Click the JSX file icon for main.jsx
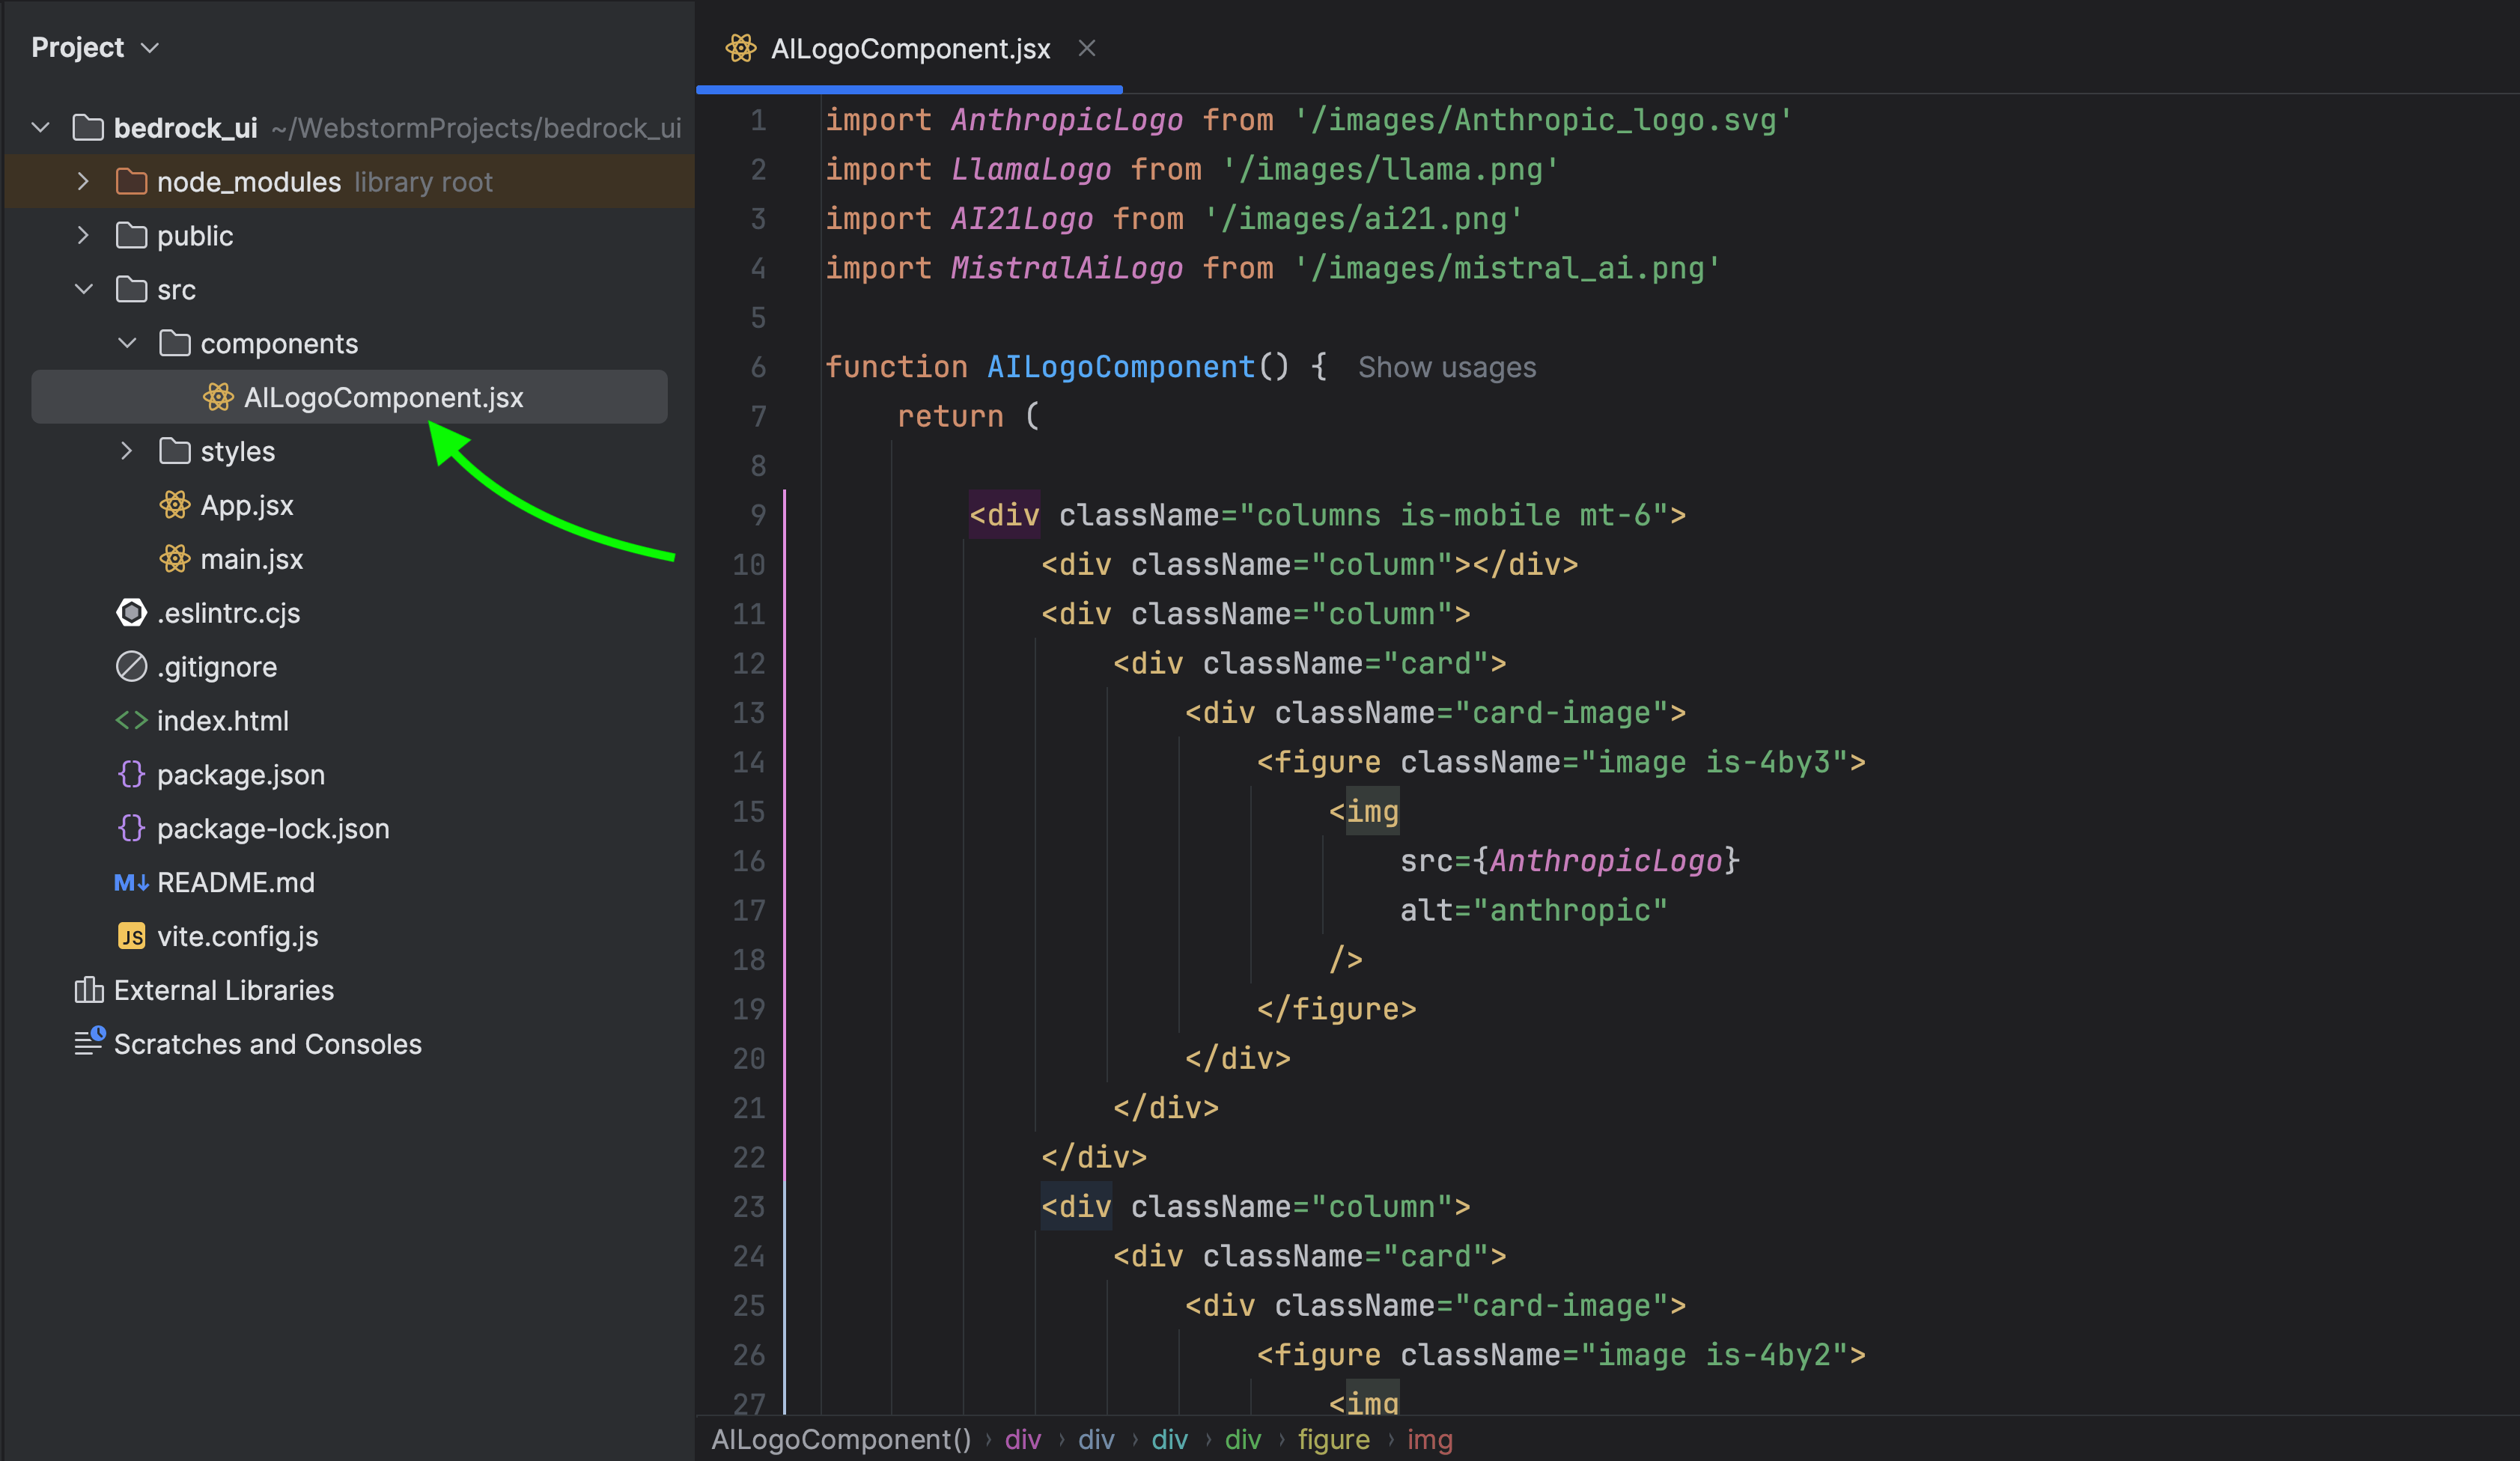Screen dimensions: 2520x1461 point(172,557)
